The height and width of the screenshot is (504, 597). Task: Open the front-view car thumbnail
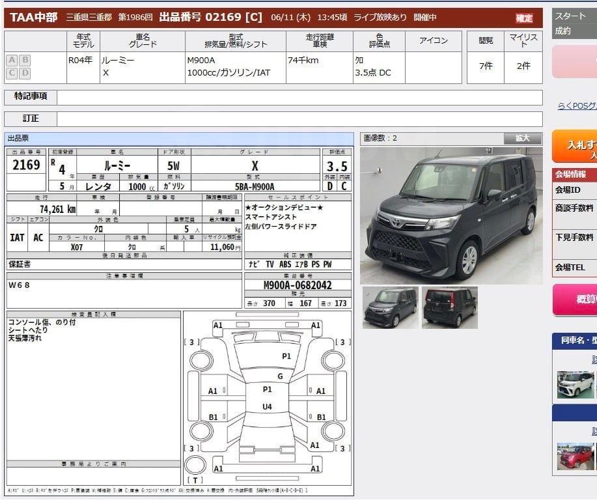pyautogui.click(x=390, y=308)
